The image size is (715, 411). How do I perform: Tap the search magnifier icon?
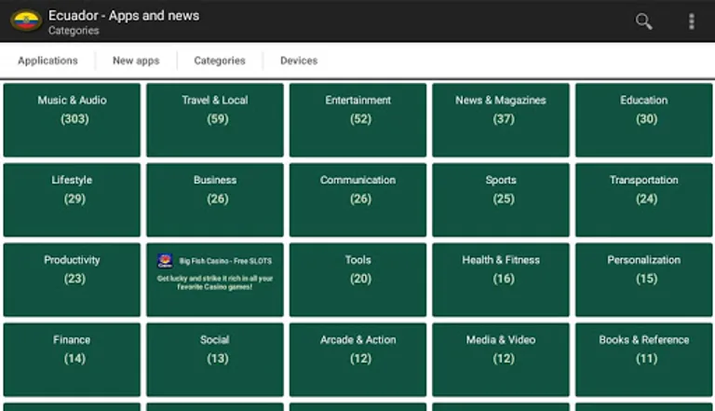643,21
